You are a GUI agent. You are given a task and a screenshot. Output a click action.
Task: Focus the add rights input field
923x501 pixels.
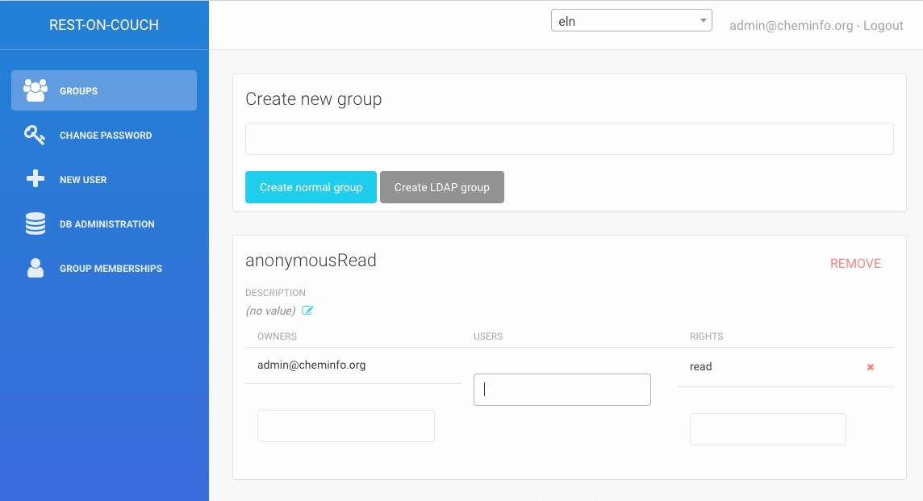pos(767,429)
